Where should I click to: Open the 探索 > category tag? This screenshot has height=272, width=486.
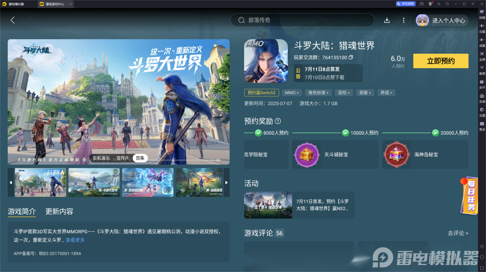point(365,93)
